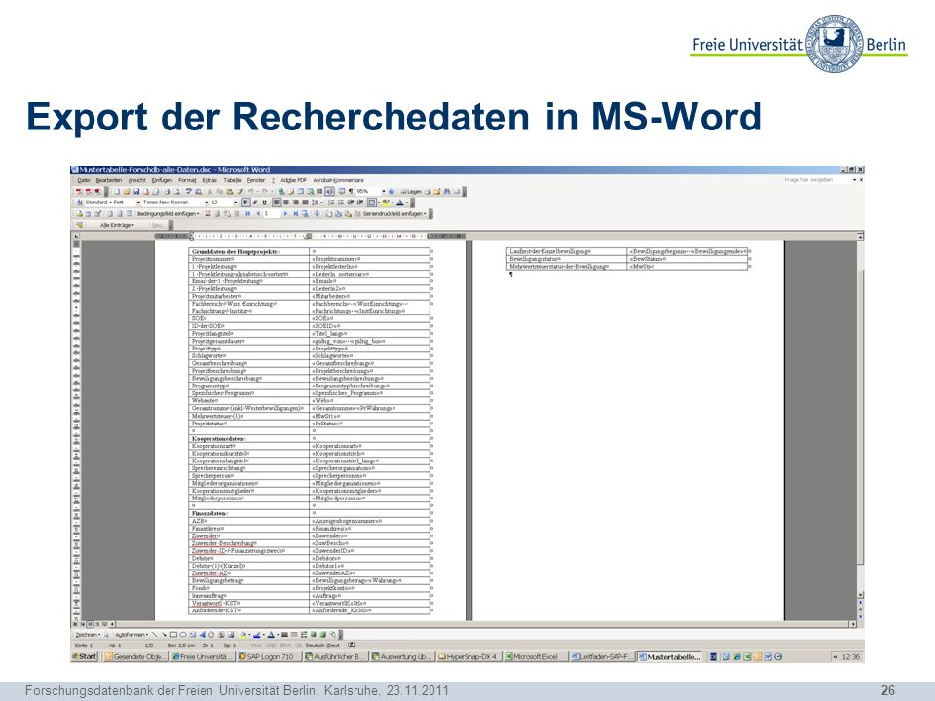The width and height of the screenshot is (935, 701).
Task: Toggle Italic formatting
Action: (x=255, y=203)
